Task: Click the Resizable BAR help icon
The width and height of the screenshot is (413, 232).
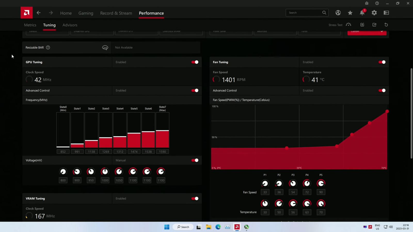Action: coord(48,47)
